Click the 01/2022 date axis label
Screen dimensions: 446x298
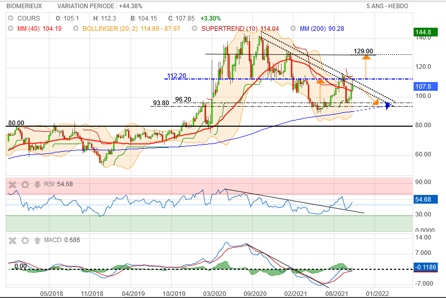point(378,293)
